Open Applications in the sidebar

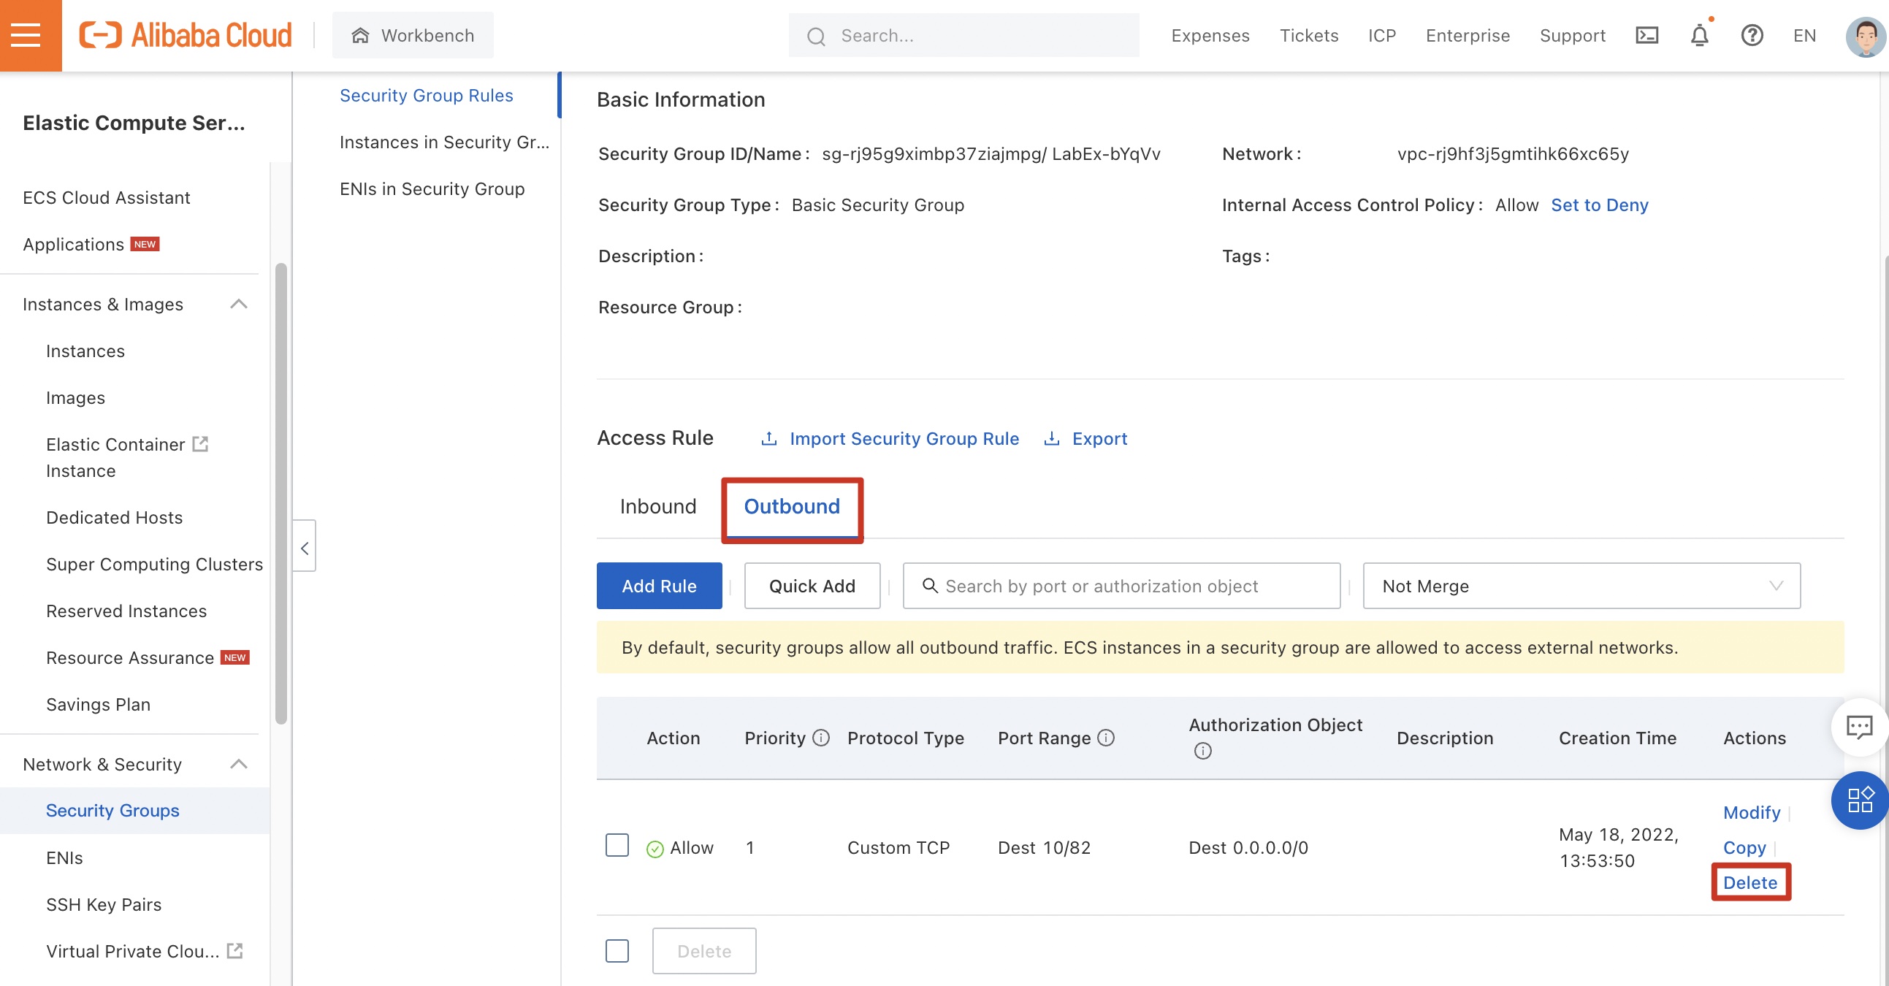[73, 245]
